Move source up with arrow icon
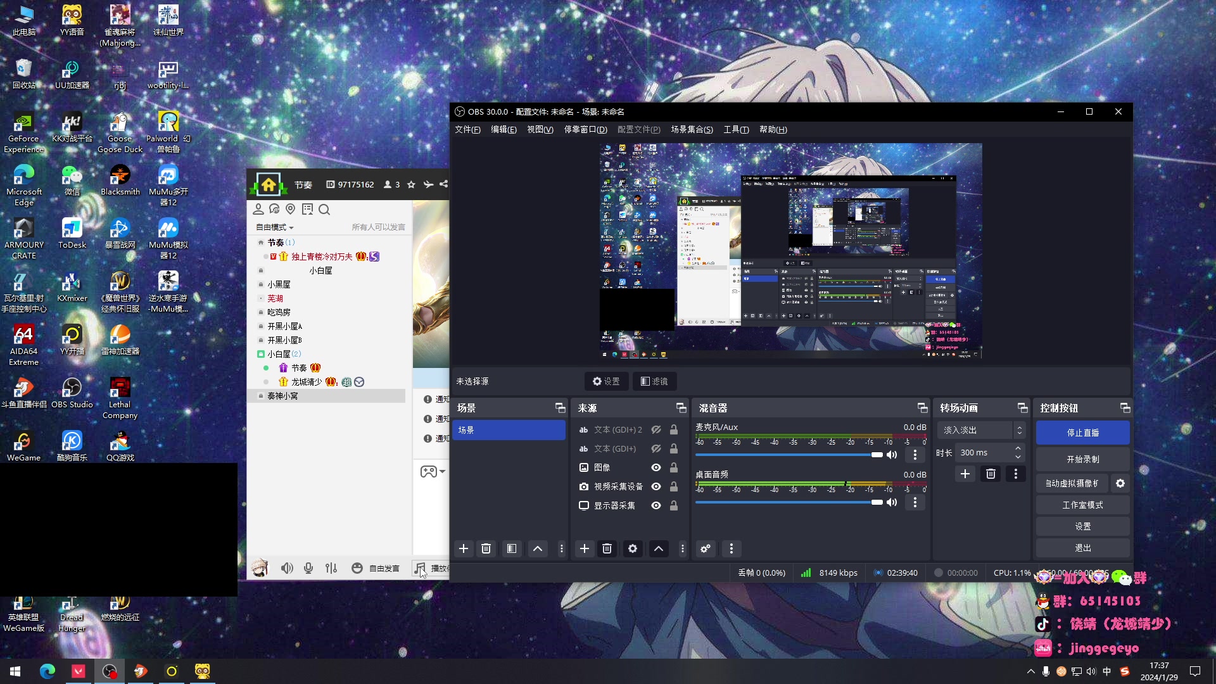Screen dimensions: 1216x684 pos(659,548)
